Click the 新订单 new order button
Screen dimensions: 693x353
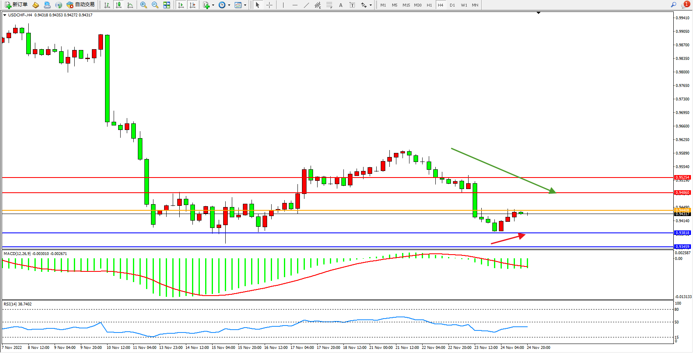coord(16,5)
